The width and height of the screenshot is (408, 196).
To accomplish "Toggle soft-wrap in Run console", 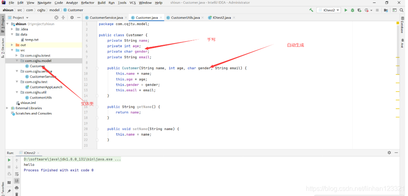I will pos(17,174).
